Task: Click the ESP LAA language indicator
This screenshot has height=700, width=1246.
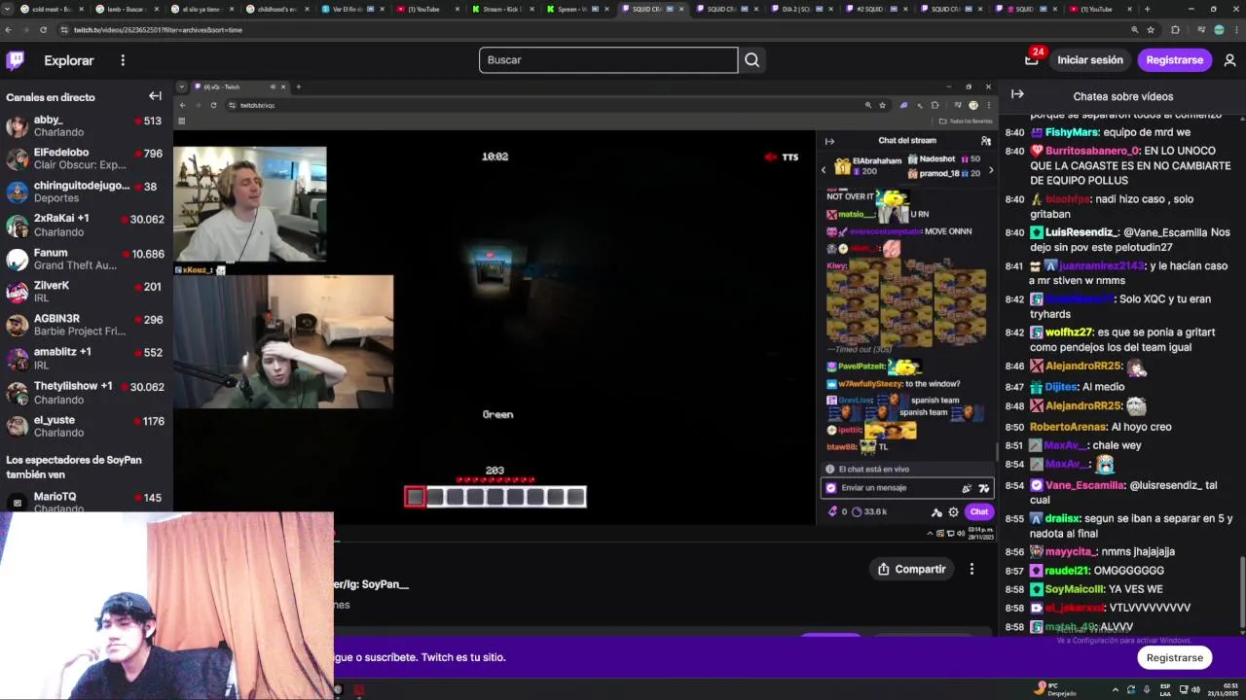Action: [x=1165, y=690]
